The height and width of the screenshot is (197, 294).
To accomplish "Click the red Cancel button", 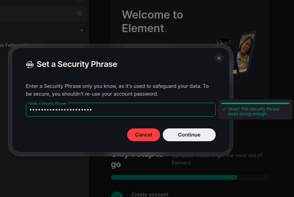I will 143,135.
